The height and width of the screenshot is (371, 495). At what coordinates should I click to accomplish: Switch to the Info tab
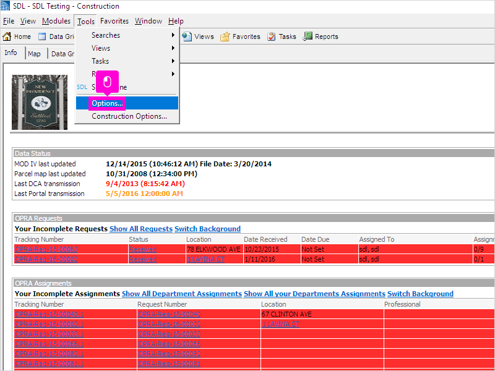point(11,53)
